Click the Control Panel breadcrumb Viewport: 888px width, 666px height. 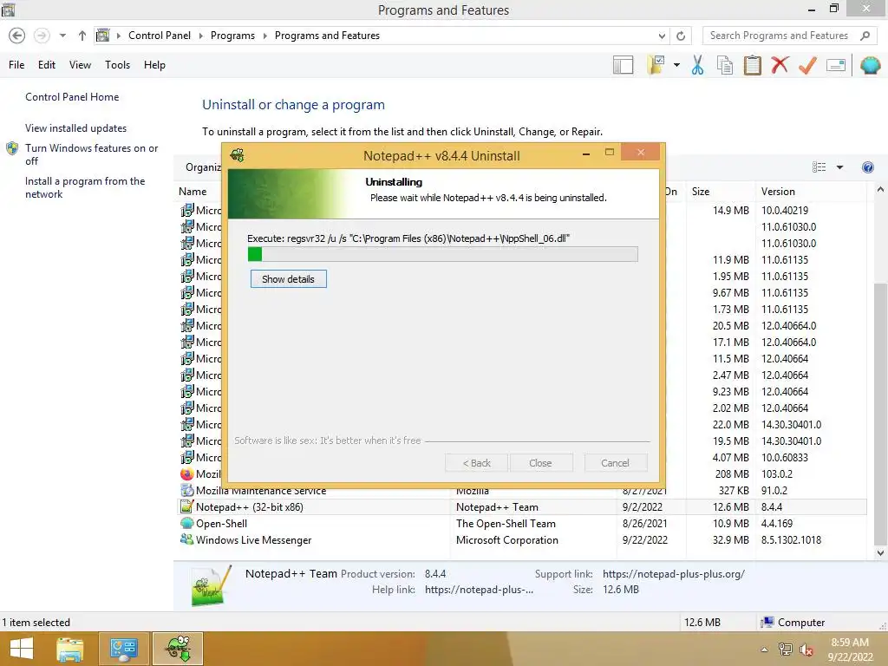tap(160, 35)
